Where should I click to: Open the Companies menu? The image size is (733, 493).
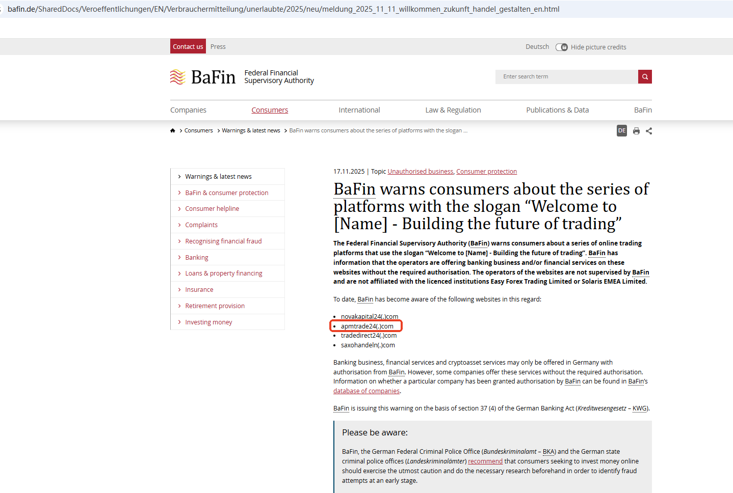(188, 110)
